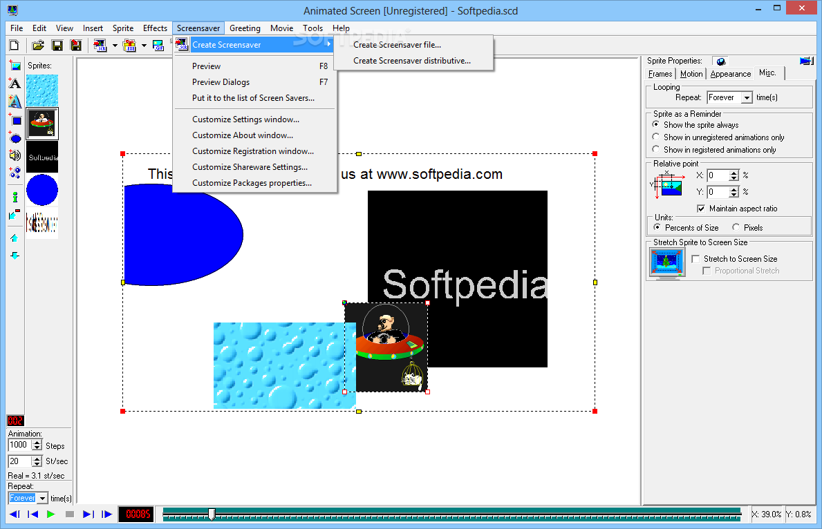Click the green Play animation button
Viewport: 822px width, 529px height.
pyautogui.click(x=51, y=514)
